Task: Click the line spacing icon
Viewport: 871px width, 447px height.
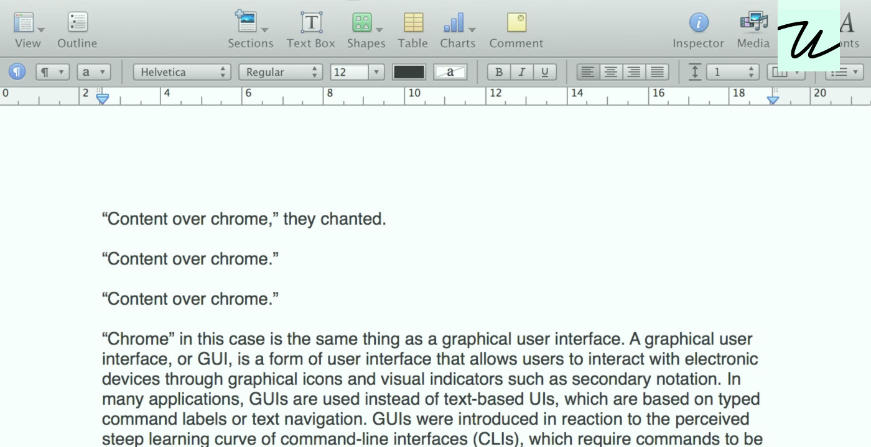Action: (695, 72)
